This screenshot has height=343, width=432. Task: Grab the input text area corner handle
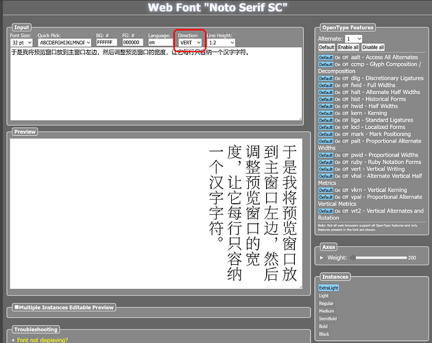pyautogui.click(x=300, y=119)
